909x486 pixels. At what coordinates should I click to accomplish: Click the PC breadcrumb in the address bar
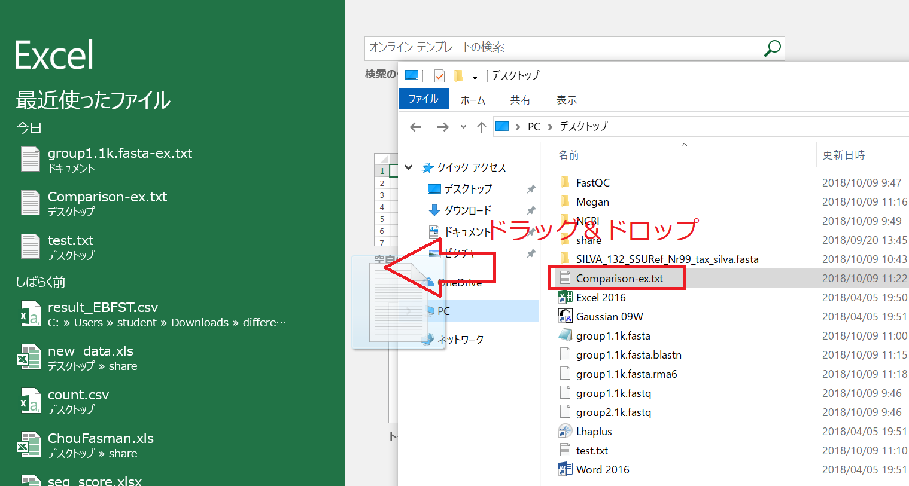534,127
